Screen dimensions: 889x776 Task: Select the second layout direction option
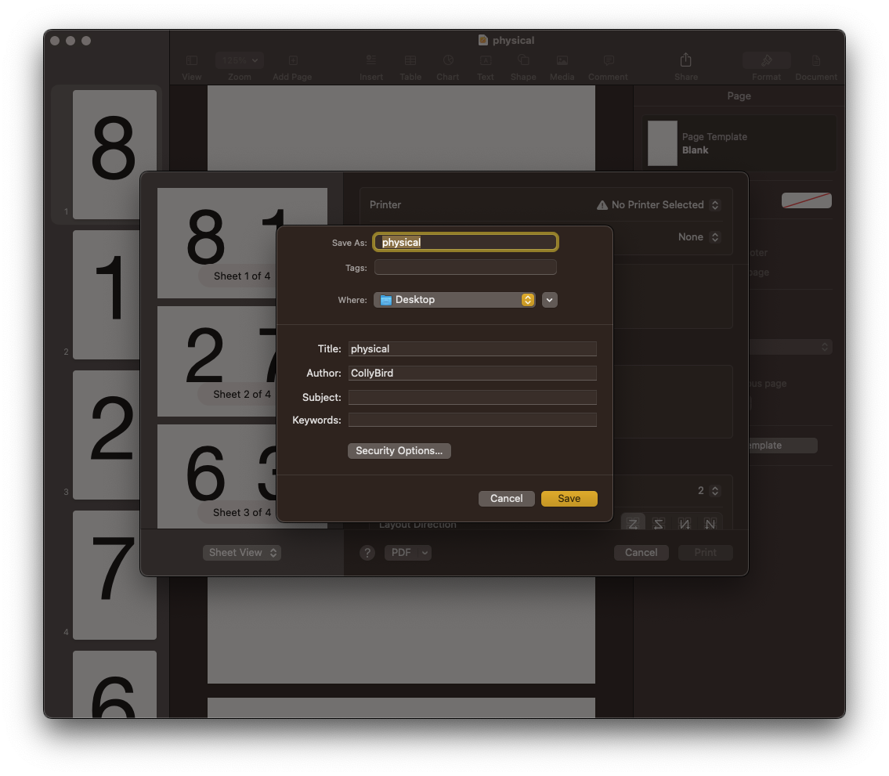pos(659,524)
